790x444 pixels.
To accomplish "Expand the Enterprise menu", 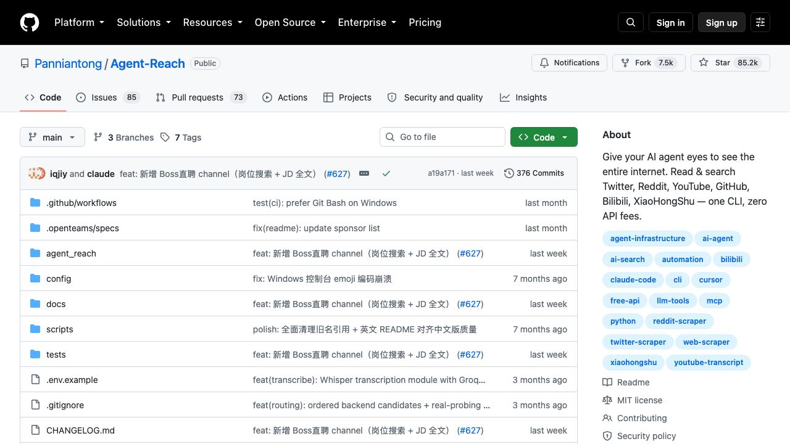I will coord(367,22).
